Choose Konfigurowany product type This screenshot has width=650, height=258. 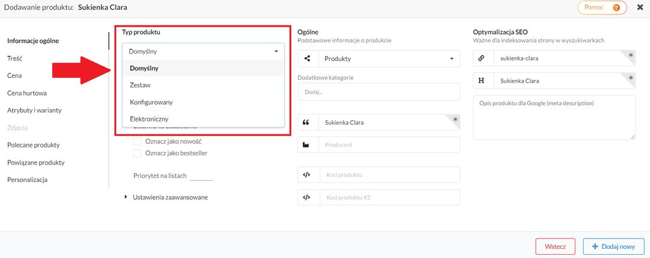point(203,102)
